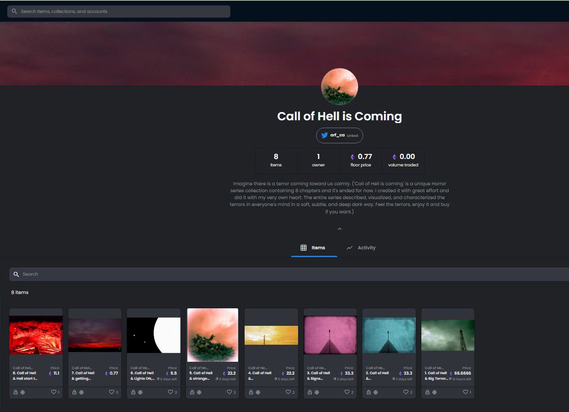Open the '6. Call of Hell & Lights ON' title

click(x=142, y=376)
